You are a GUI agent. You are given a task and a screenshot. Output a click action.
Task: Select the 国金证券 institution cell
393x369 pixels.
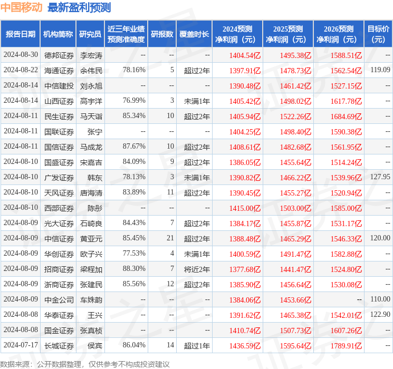pyautogui.click(x=59, y=331)
